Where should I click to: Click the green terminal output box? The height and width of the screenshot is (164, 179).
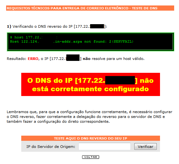click(90, 42)
